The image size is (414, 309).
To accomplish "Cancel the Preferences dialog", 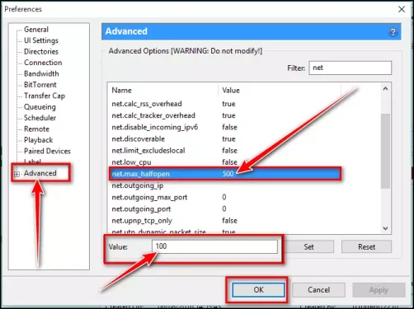I will (x=318, y=290).
